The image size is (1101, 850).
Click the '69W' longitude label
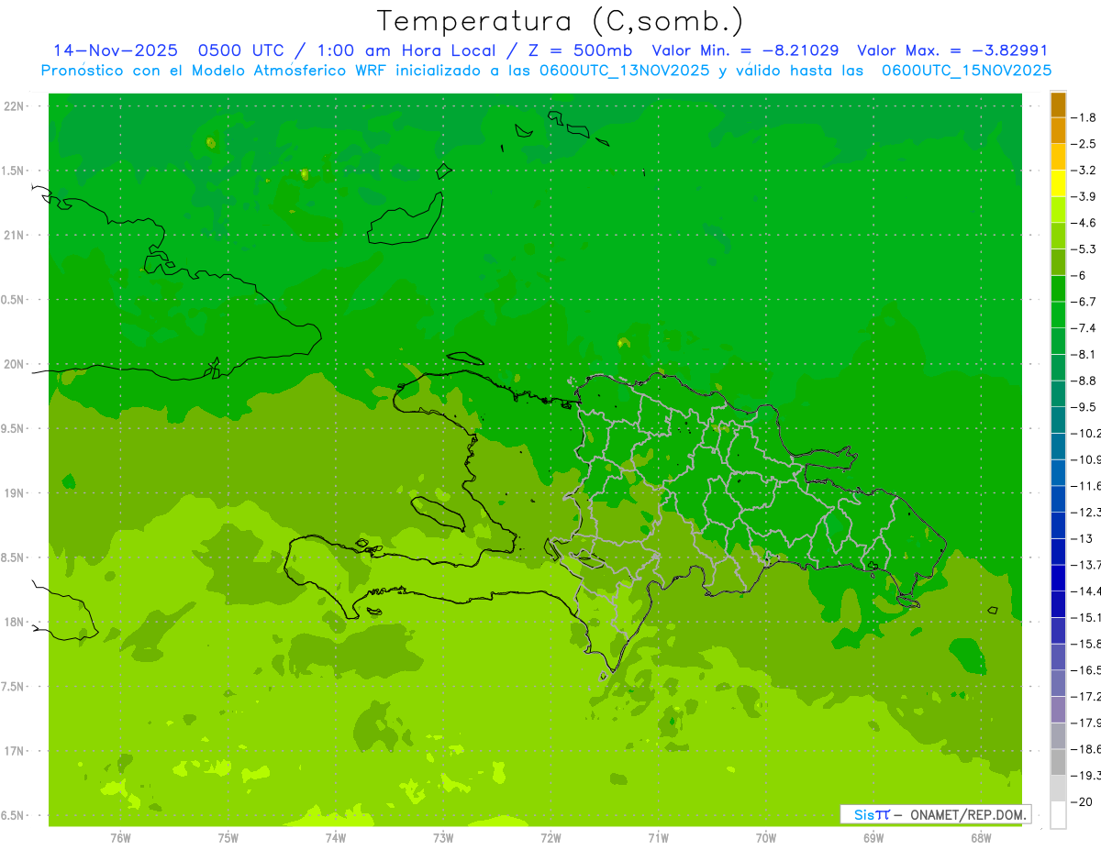873,838
